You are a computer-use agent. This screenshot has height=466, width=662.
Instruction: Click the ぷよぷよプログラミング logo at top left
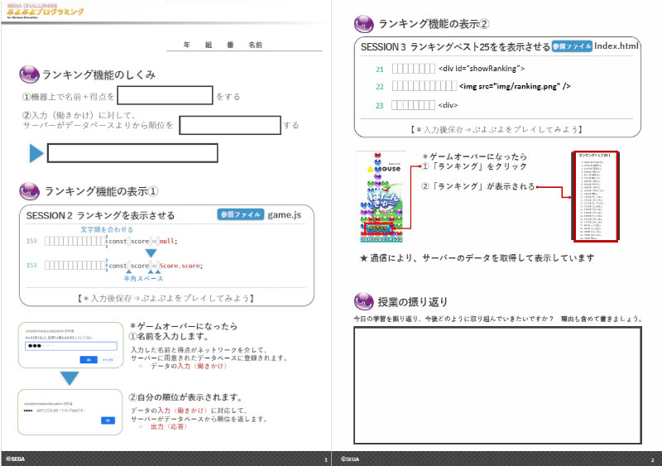[45, 12]
